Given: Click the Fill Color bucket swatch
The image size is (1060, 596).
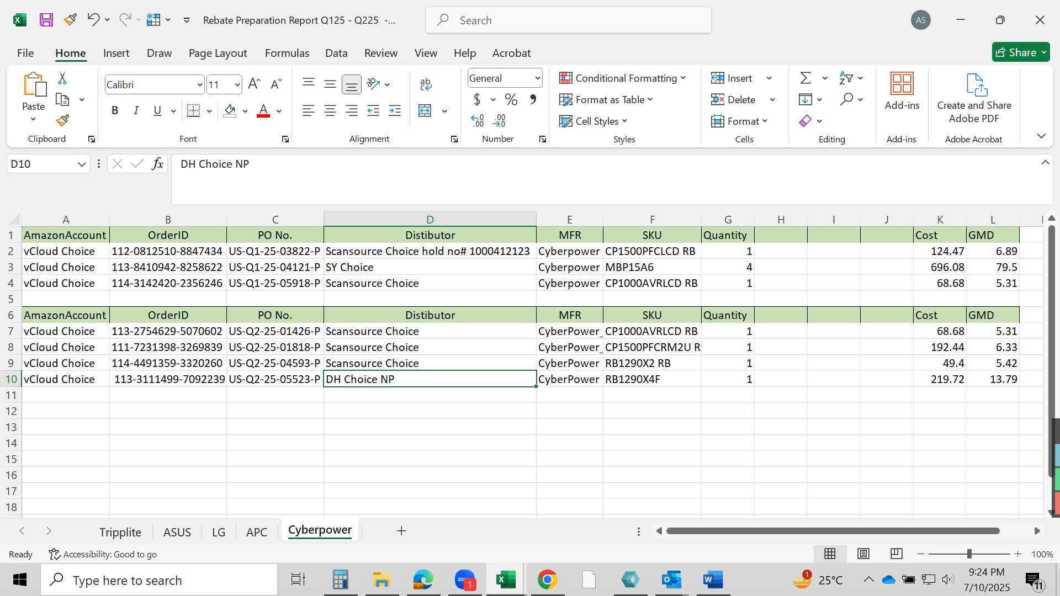Looking at the screenshot, I should click(230, 111).
